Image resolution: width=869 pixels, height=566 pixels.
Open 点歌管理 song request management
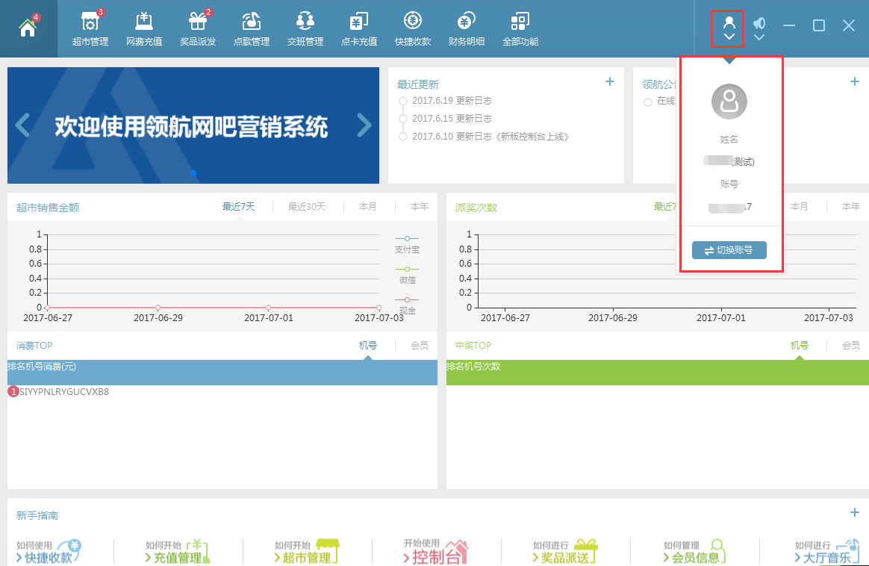tap(252, 29)
